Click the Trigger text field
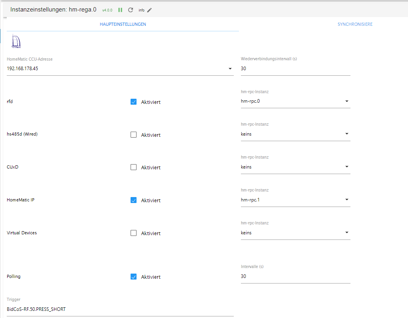The image size is (408, 318). coord(120,309)
